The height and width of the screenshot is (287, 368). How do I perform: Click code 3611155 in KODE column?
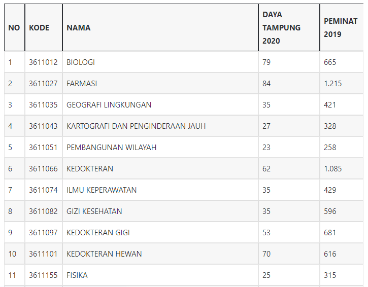(x=43, y=275)
